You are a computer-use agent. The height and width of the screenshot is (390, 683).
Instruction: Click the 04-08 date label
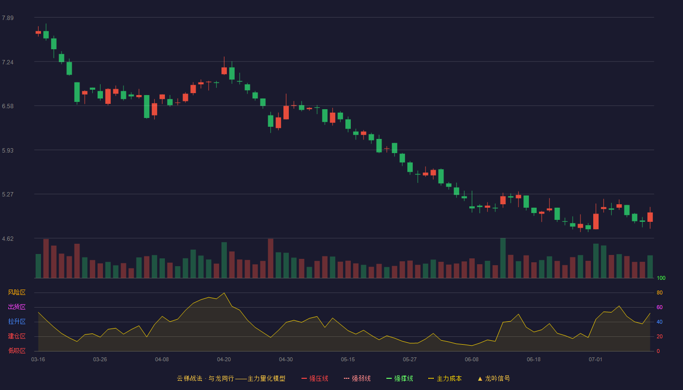[162, 359]
